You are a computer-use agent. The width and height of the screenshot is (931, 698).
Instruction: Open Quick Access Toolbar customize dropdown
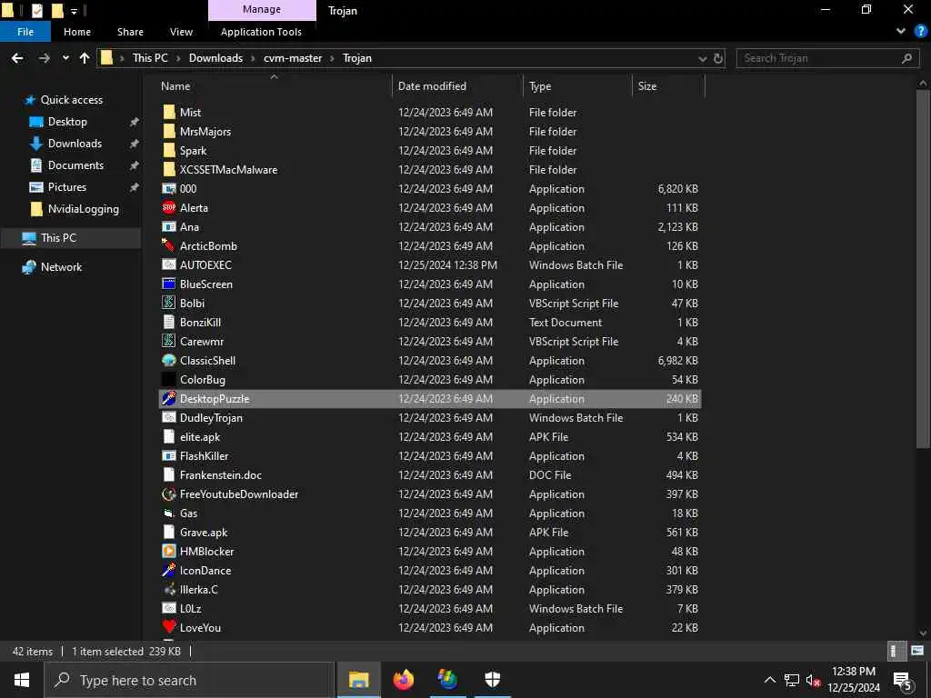point(75,11)
